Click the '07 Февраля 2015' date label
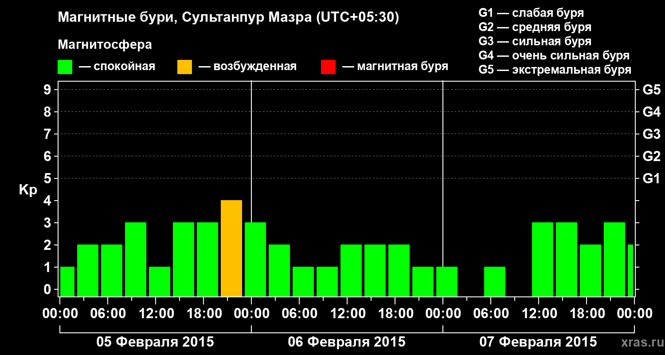This screenshot has height=355, width=665. tap(538, 342)
